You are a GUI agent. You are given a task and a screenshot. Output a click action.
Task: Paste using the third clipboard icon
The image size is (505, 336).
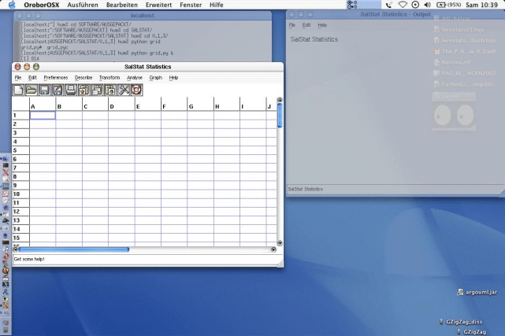point(110,90)
